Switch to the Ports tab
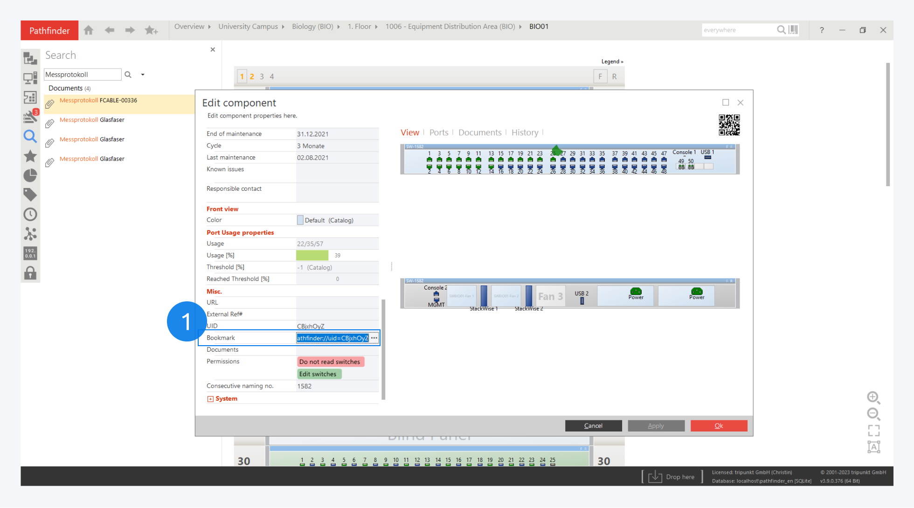The height and width of the screenshot is (508, 914). click(x=438, y=132)
